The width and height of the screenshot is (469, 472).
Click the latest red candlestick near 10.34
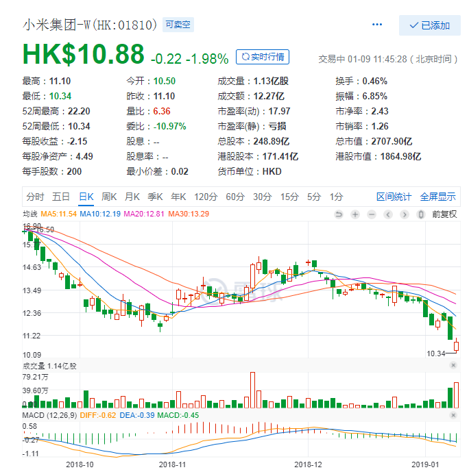457,345
